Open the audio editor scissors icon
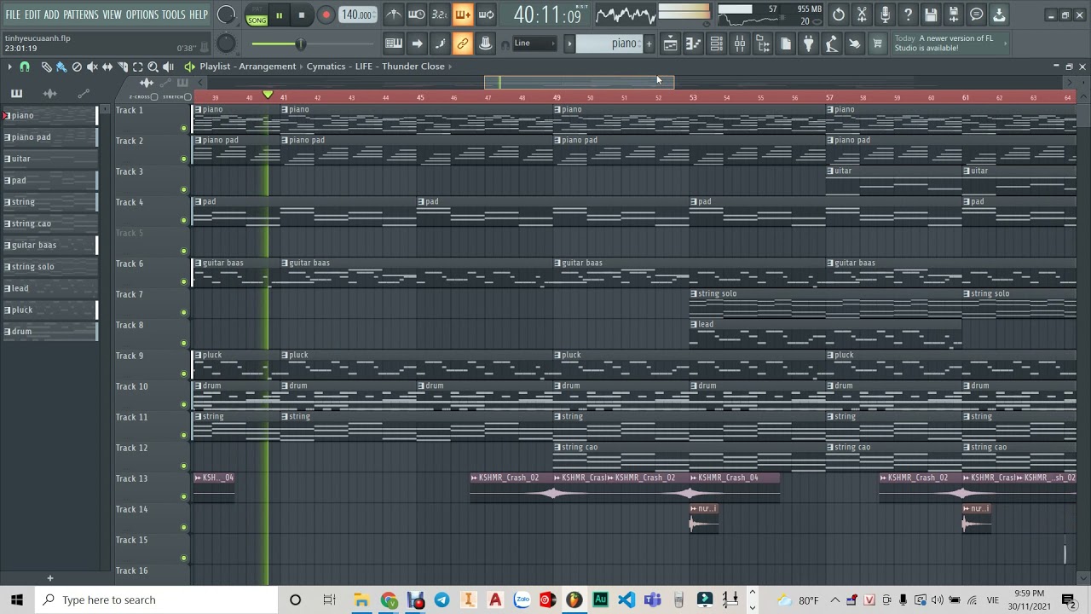The width and height of the screenshot is (1091, 614). pos(862,14)
